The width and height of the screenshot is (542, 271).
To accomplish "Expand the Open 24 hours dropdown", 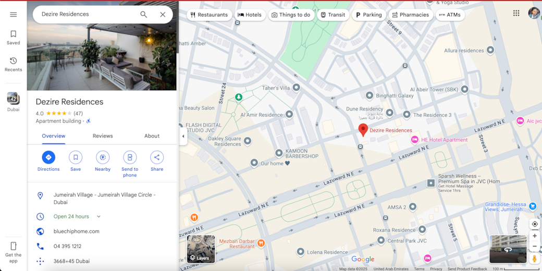I will pos(98,216).
